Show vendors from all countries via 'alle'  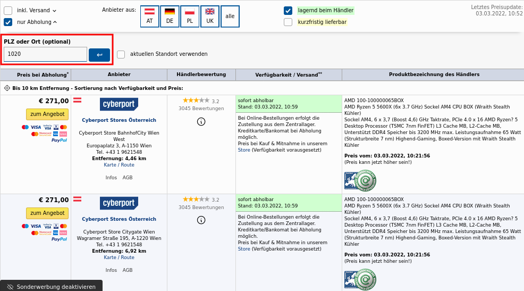[x=230, y=16]
